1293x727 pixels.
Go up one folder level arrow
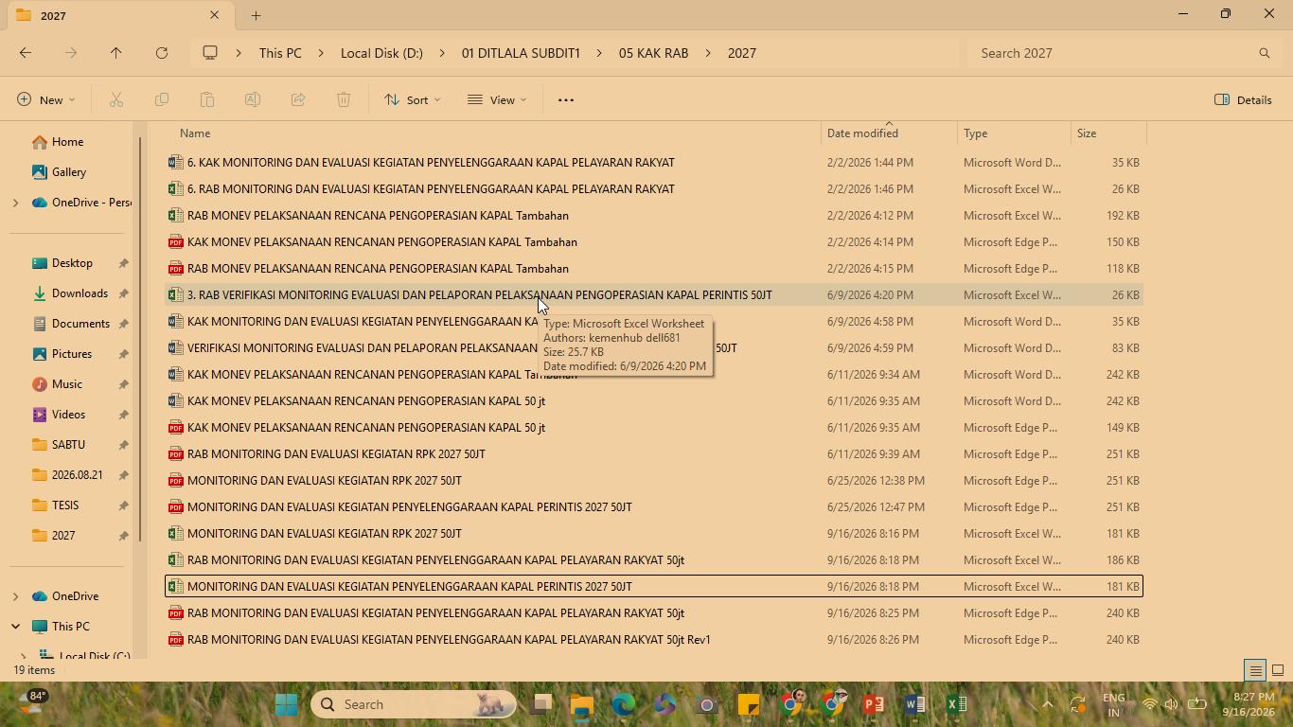[116, 53]
